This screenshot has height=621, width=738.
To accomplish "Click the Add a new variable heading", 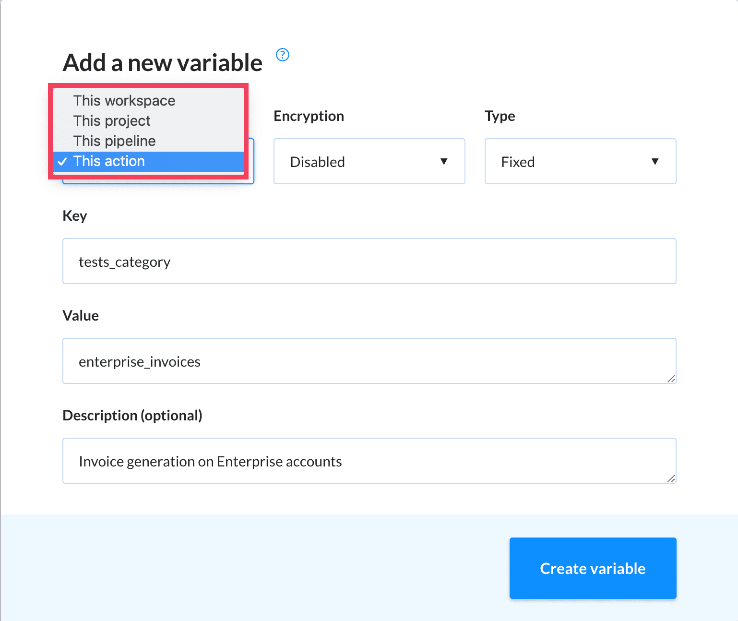I will coord(163,63).
